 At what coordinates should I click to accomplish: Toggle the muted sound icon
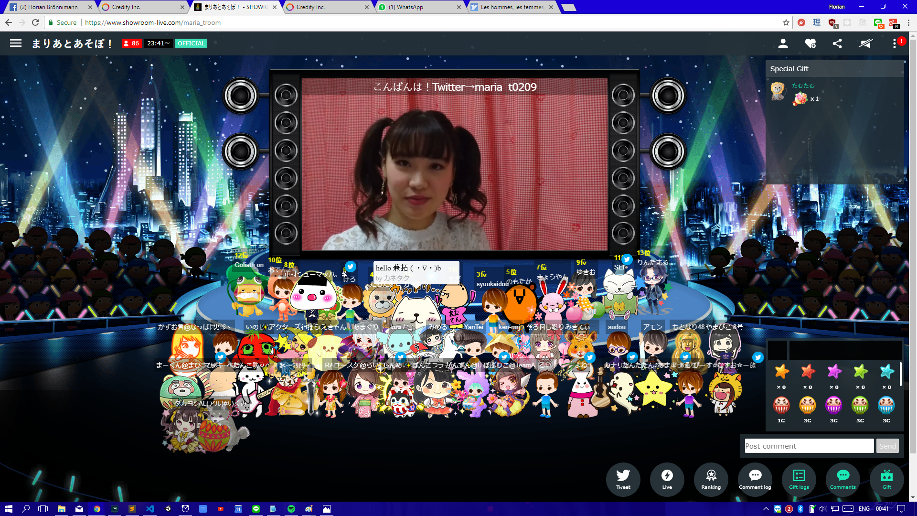coord(865,43)
